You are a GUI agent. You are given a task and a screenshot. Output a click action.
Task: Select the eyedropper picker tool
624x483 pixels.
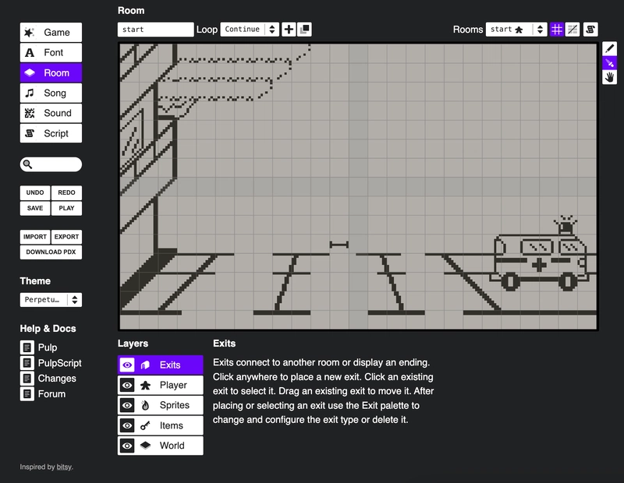pyautogui.click(x=609, y=63)
